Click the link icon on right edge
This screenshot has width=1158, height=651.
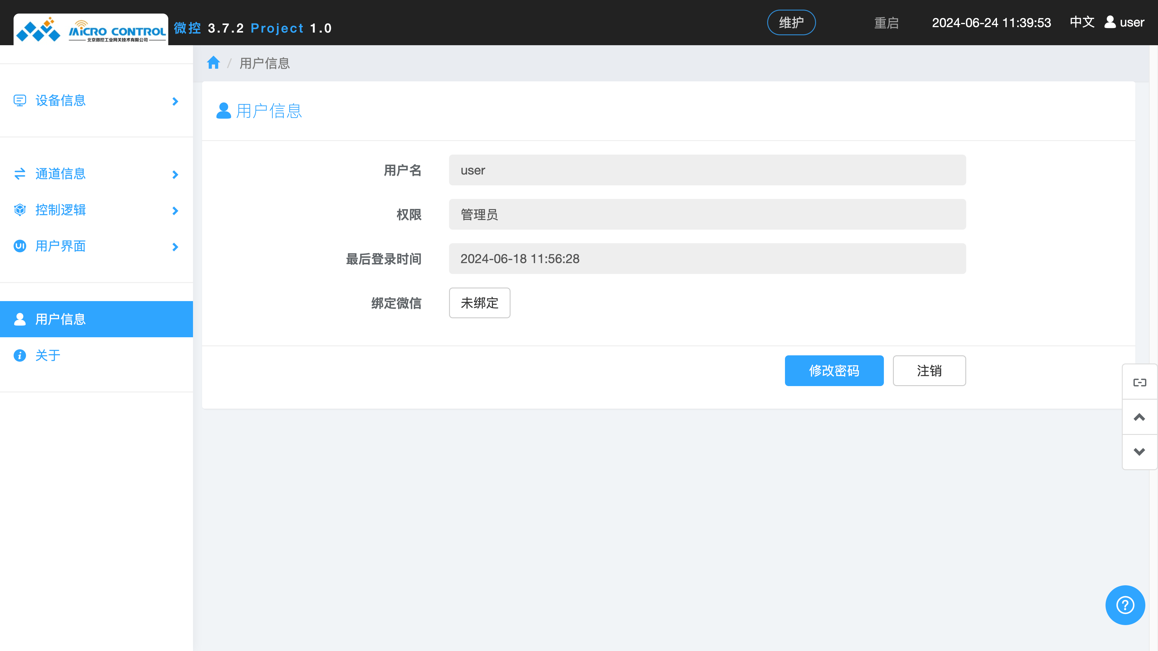click(x=1140, y=382)
